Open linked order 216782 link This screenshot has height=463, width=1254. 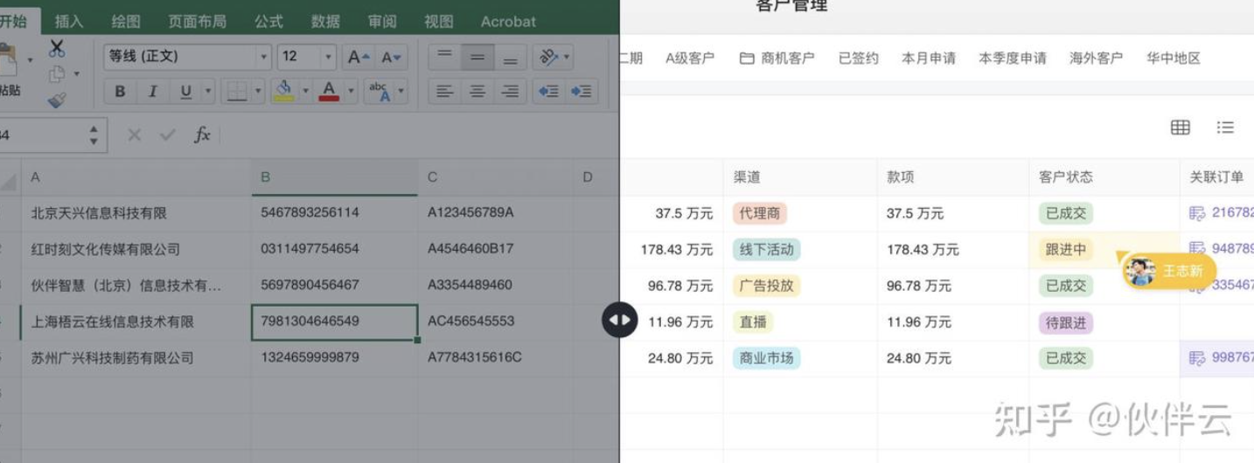(x=1231, y=212)
